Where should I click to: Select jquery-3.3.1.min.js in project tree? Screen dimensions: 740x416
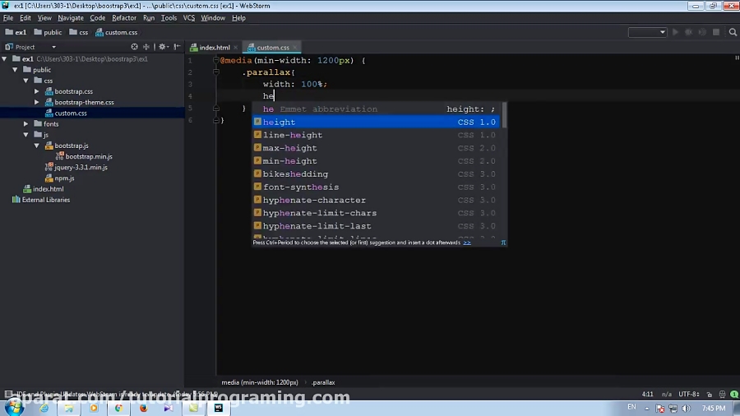[81, 168]
